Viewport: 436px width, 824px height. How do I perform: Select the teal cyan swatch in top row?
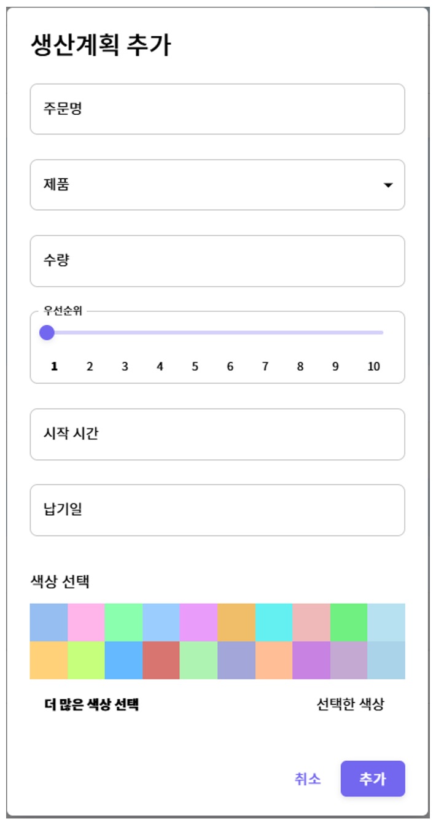click(274, 621)
